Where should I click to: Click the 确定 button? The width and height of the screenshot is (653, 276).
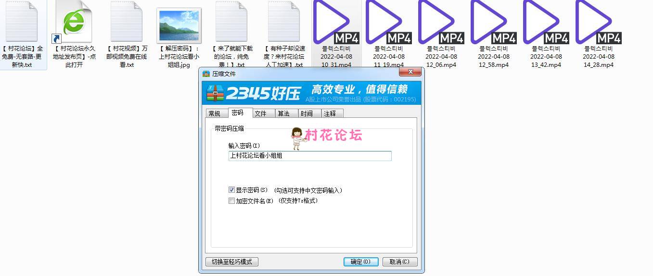[x=361, y=262]
